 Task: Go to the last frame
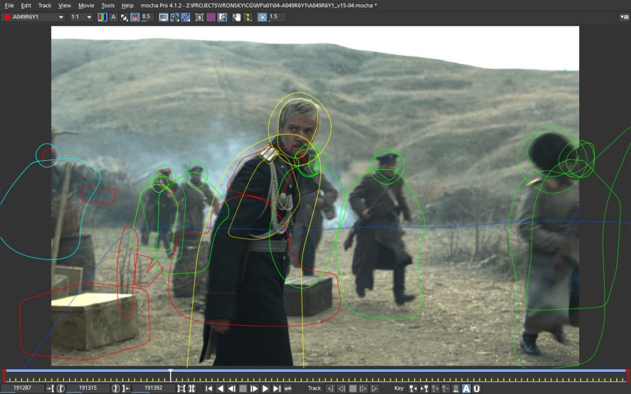(x=277, y=388)
